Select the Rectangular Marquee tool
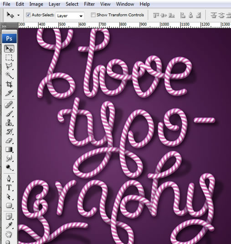The height and width of the screenshot is (244, 231). [x=9, y=58]
